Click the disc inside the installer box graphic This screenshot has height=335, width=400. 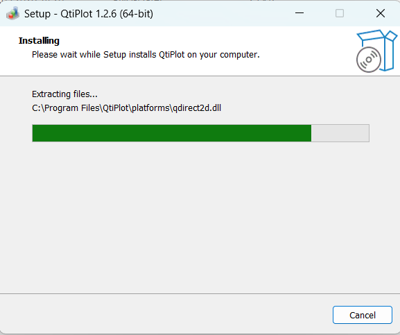coord(369,60)
